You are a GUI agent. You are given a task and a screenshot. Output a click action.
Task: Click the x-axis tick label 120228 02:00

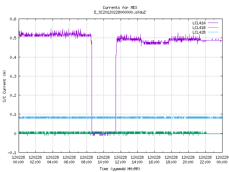point(35,160)
